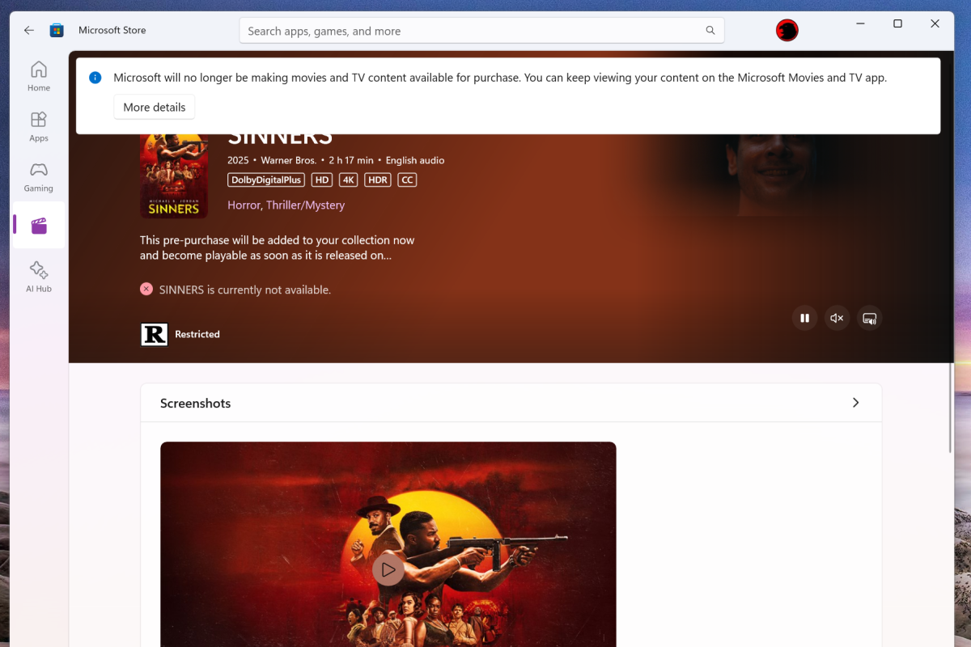Image resolution: width=971 pixels, height=647 pixels.
Task: Toggle trailer mute speaker icon
Action: [x=837, y=318]
